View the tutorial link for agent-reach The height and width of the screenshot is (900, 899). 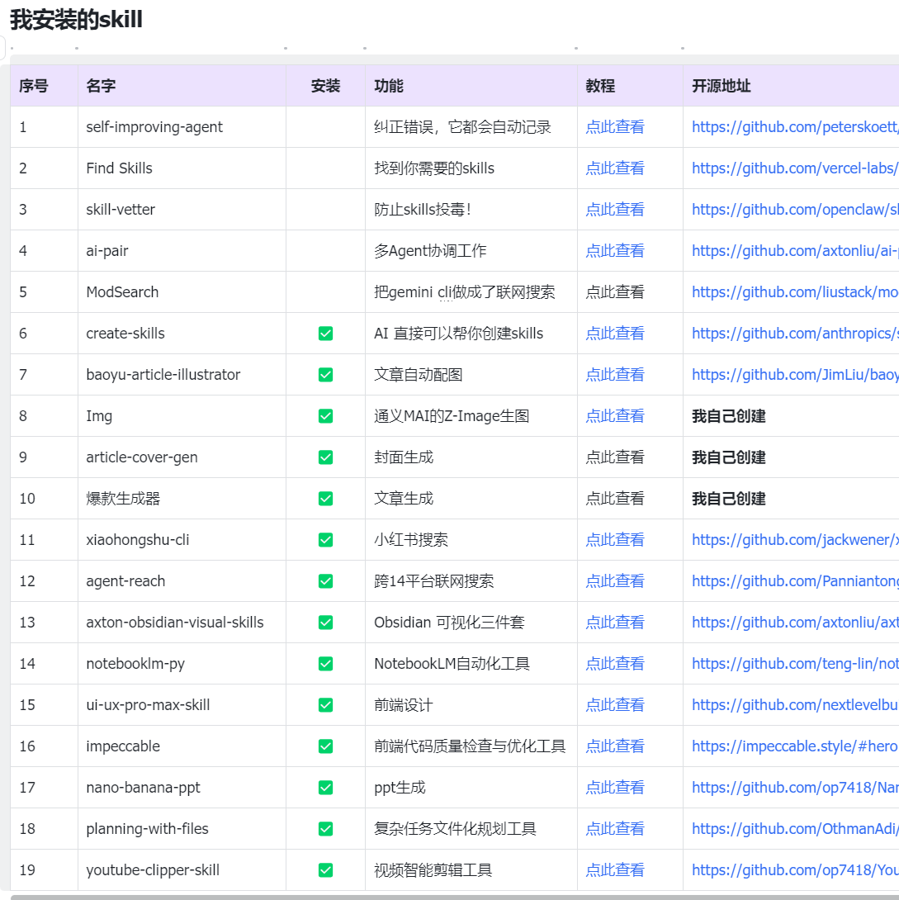tap(615, 581)
